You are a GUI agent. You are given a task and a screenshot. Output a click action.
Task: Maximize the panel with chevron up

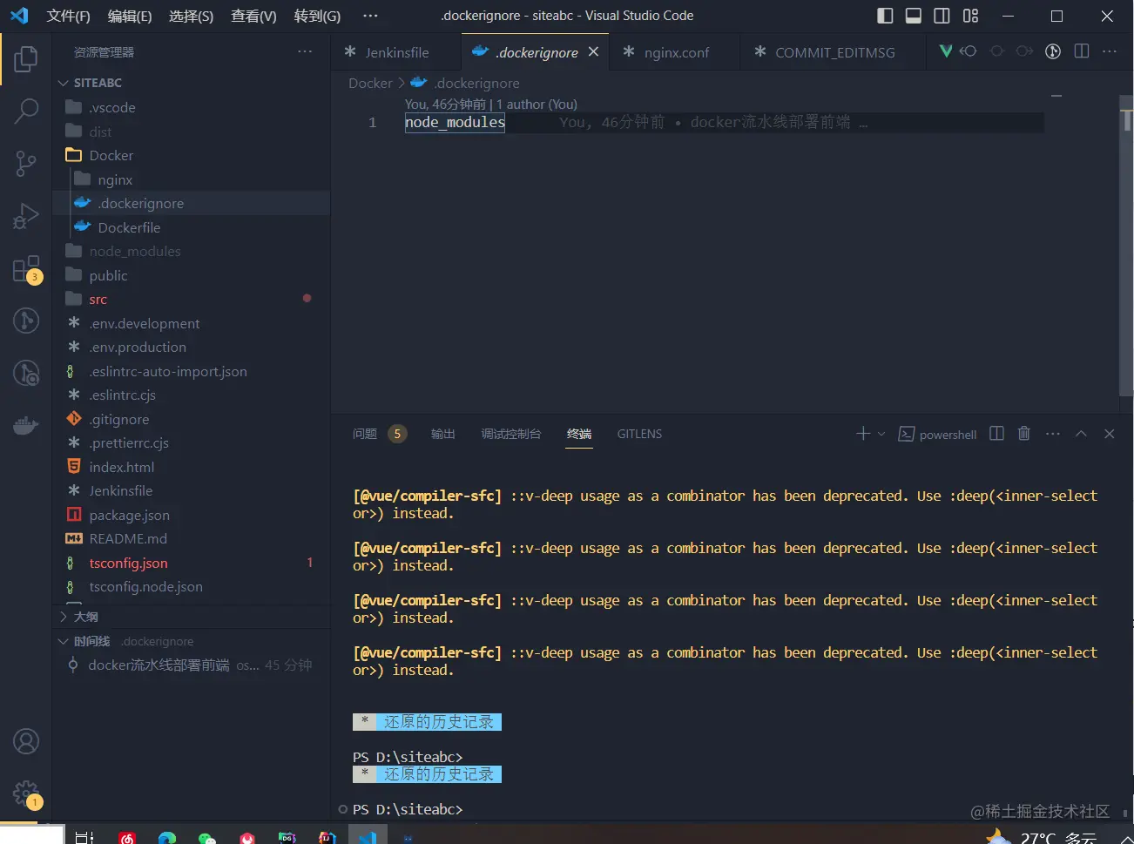click(1081, 434)
